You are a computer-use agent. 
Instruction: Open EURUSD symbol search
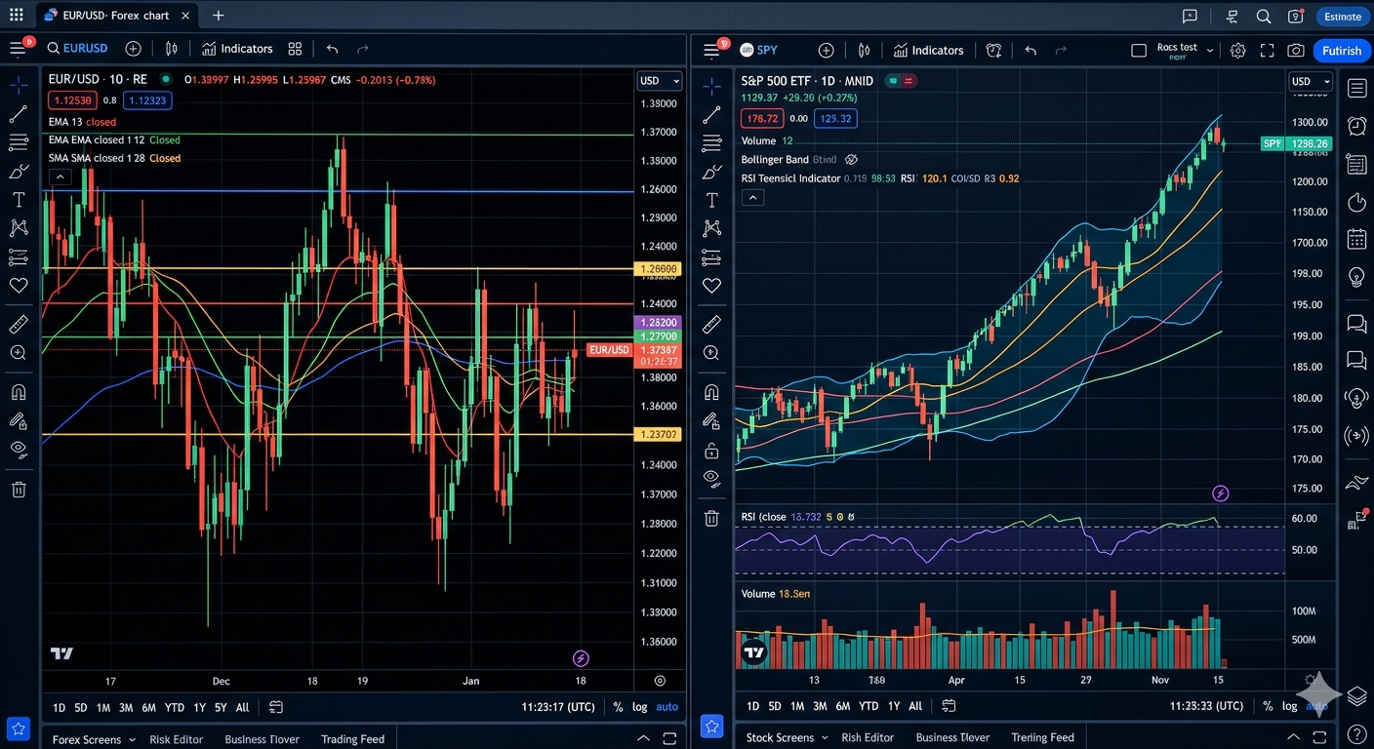pyautogui.click(x=77, y=49)
